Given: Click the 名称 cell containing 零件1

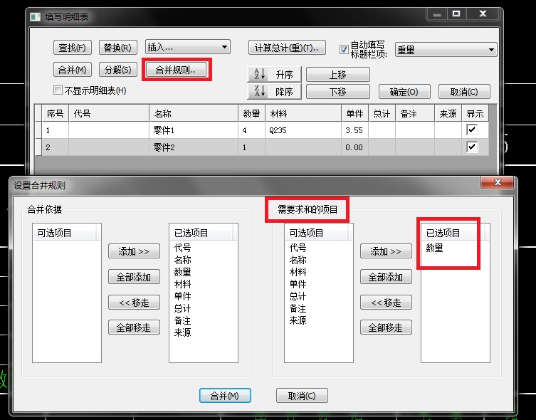Looking at the screenshot, I should [192, 130].
